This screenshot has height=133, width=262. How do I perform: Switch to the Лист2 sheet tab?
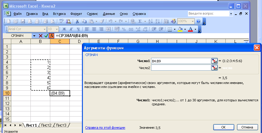46,125
